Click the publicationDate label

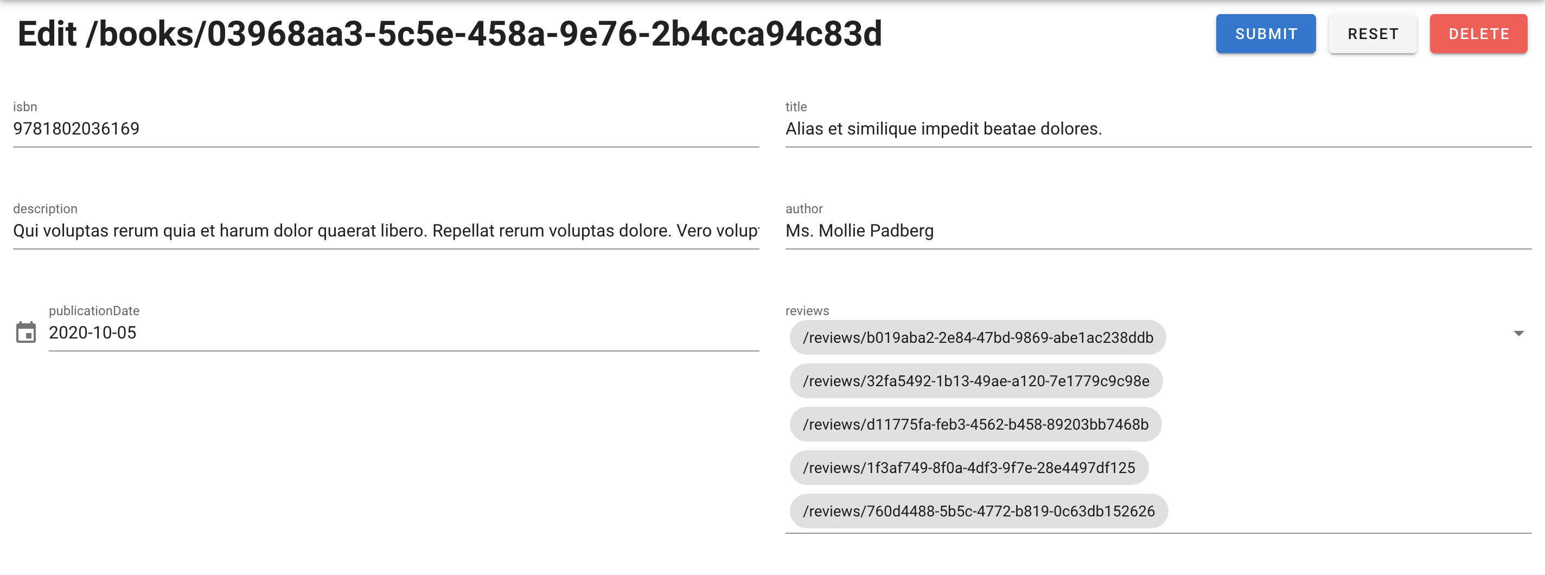[x=94, y=311]
